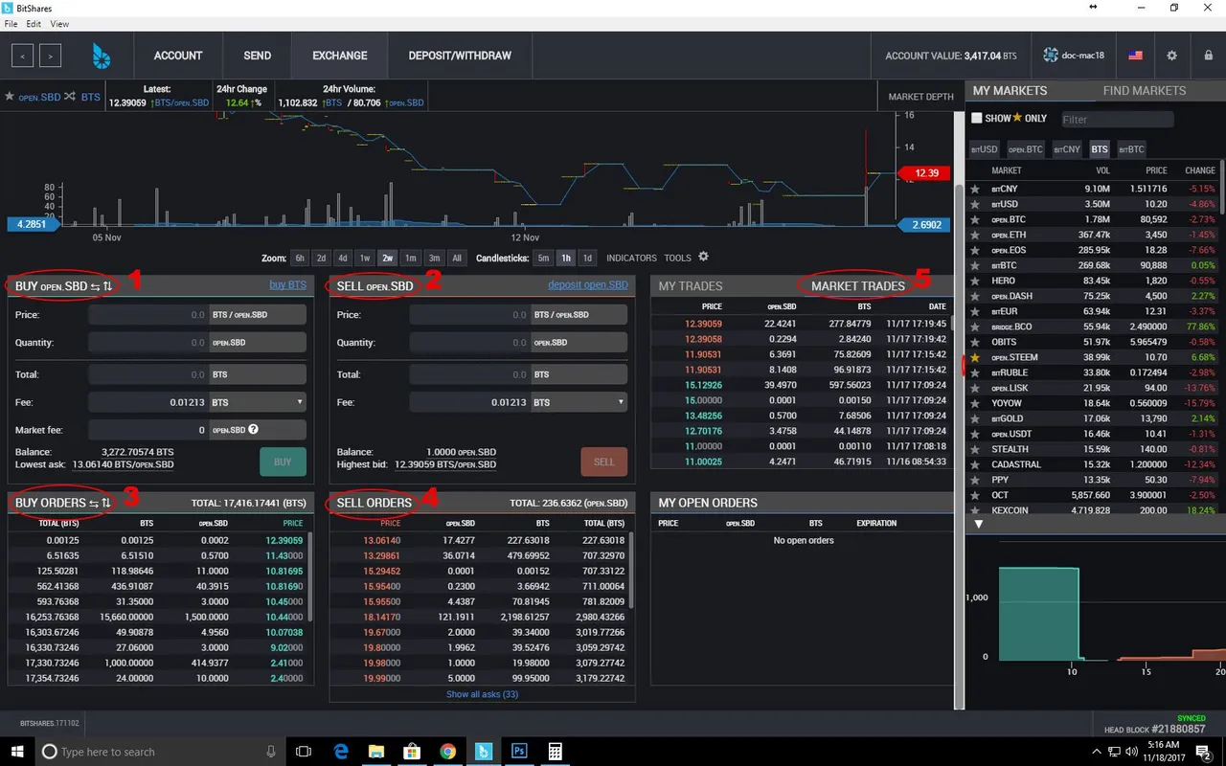
Task: Click vertical swap arrows in BUY ORDERS header
Action: (105, 503)
